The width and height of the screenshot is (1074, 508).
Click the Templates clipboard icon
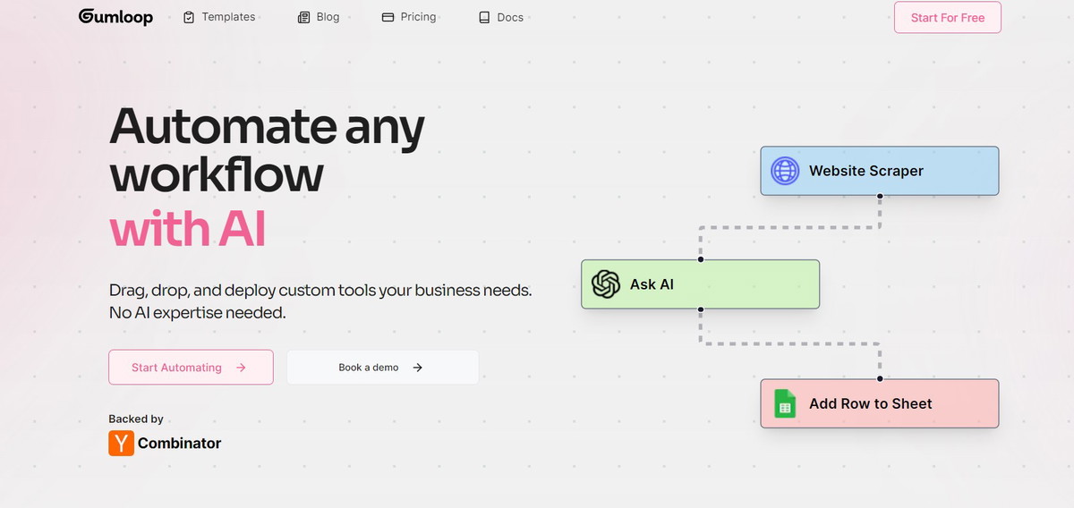click(189, 17)
